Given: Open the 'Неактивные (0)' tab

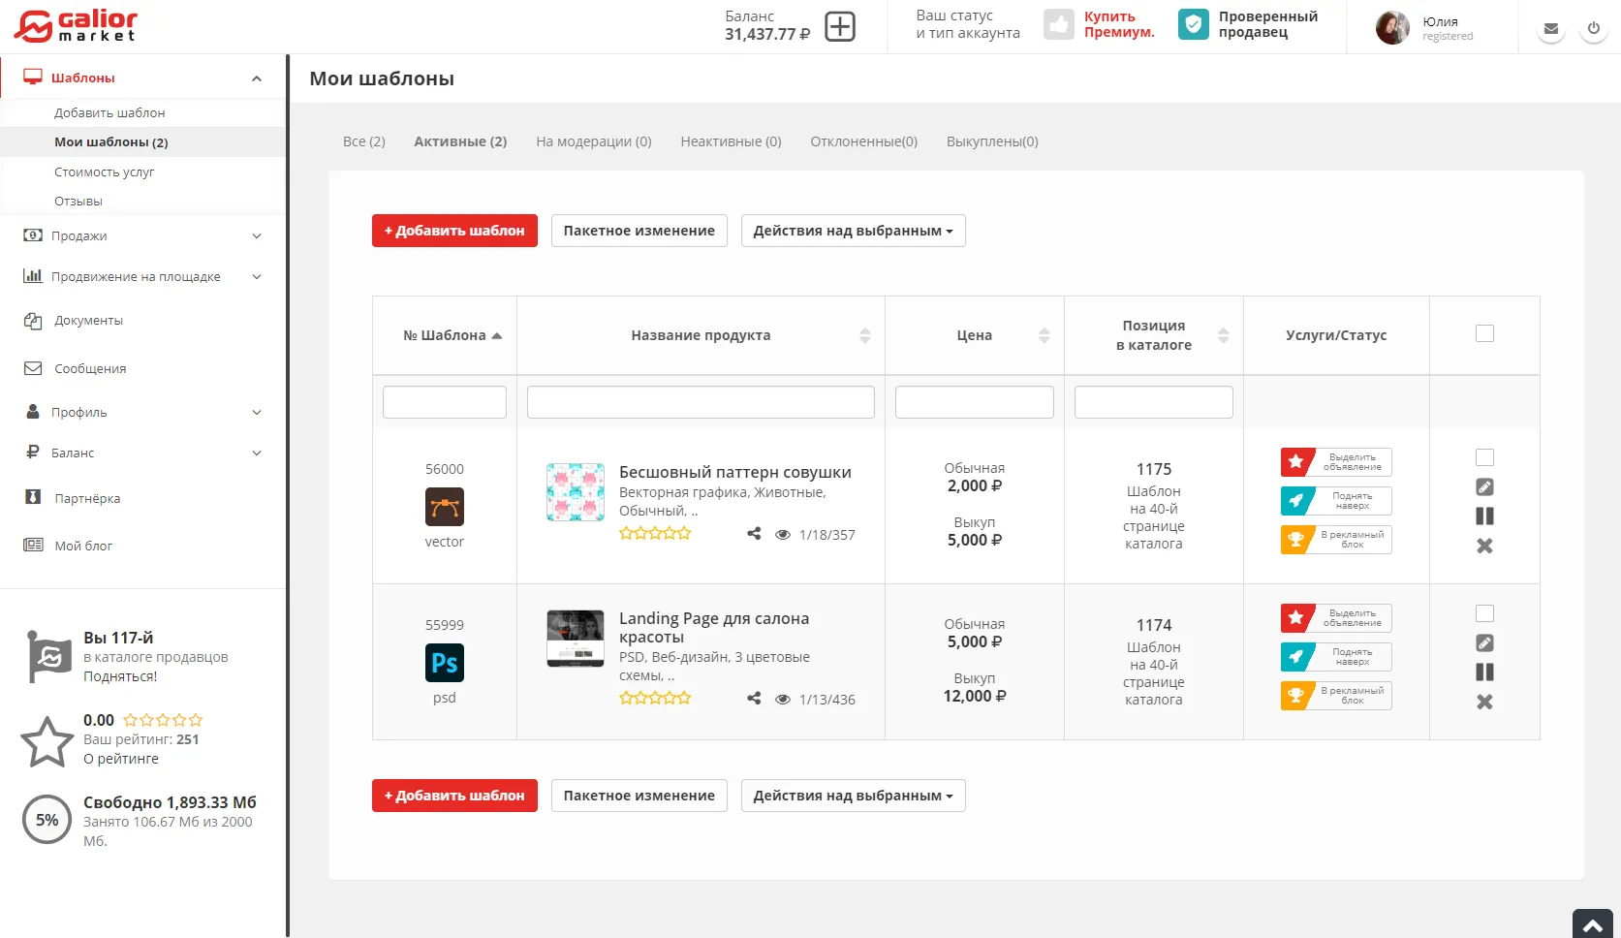Looking at the screenshot, I should point(731,141).
